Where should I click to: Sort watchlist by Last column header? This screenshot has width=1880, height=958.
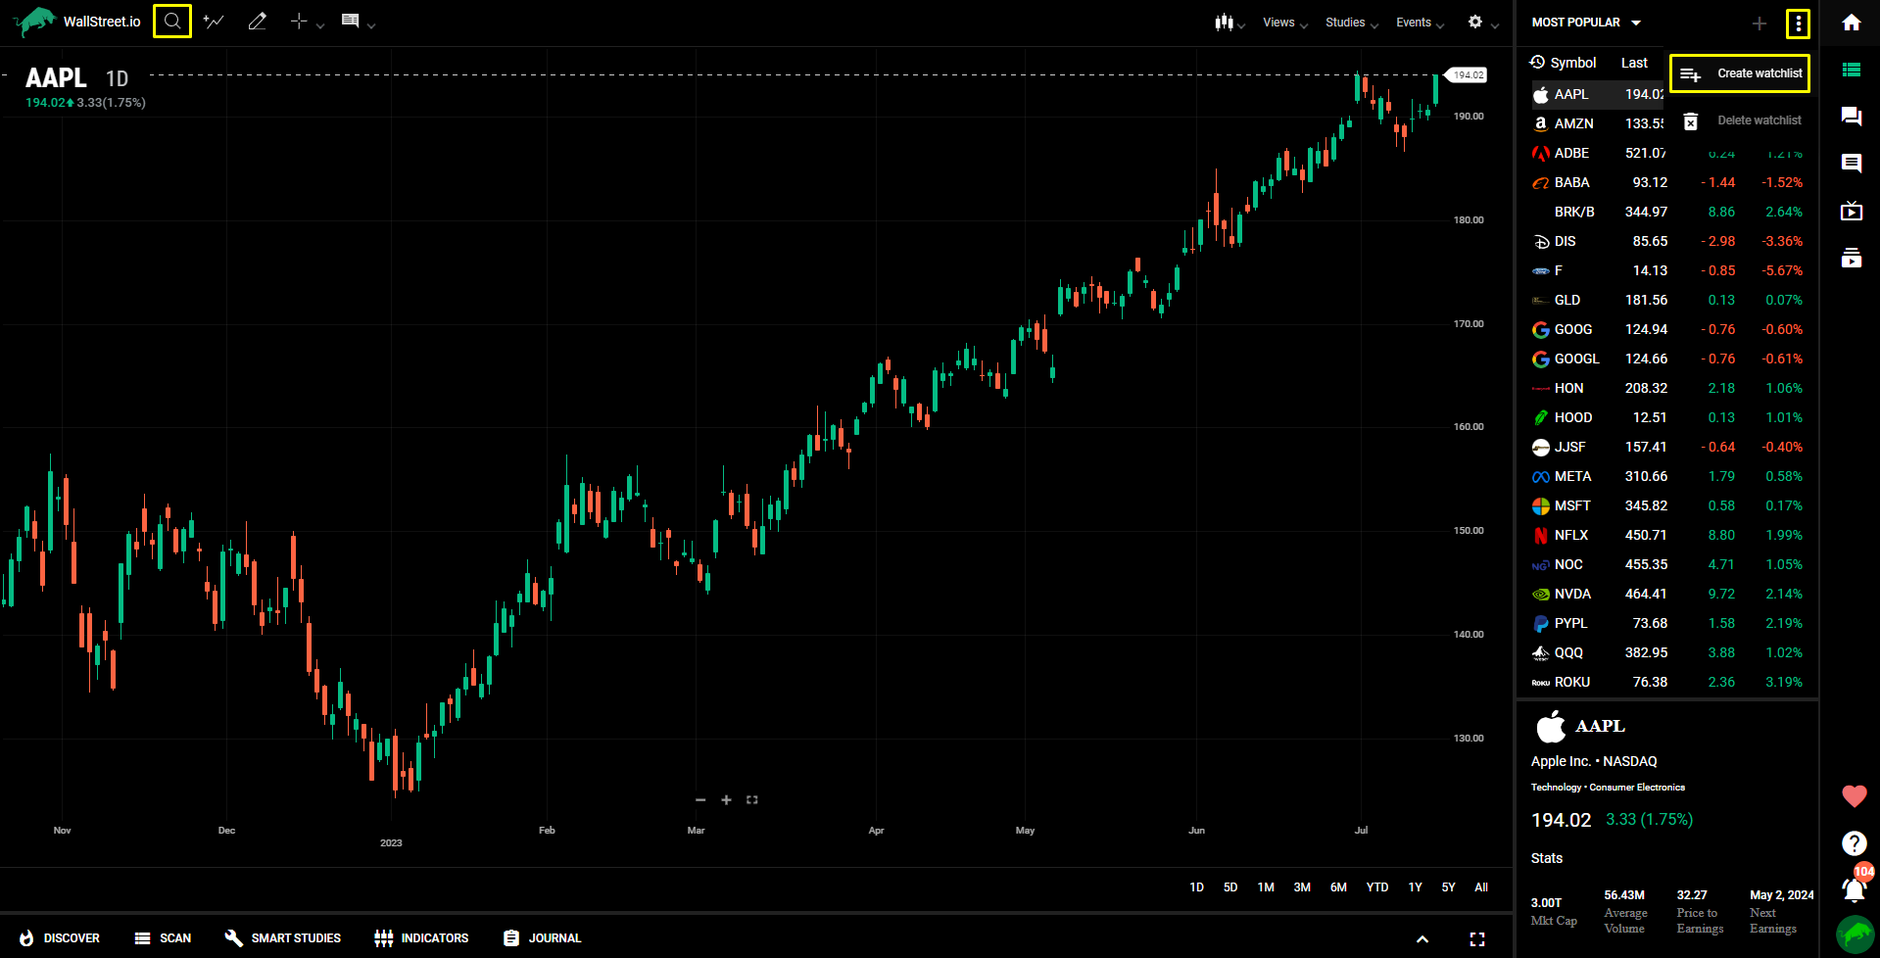pos(1634,63)
